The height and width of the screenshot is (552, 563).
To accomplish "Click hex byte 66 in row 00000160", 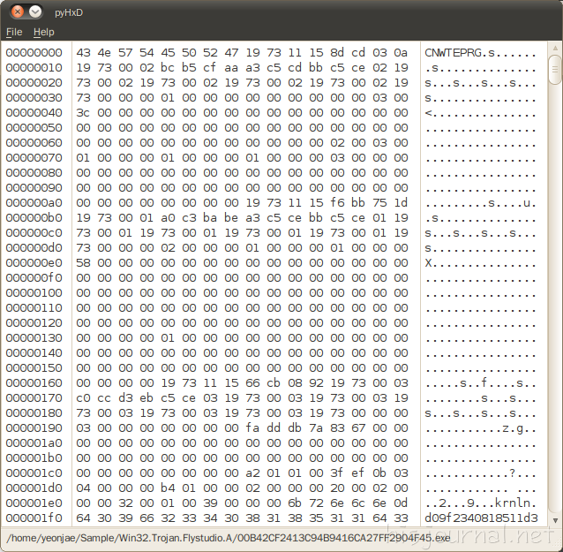I will (x=252, y=382).
